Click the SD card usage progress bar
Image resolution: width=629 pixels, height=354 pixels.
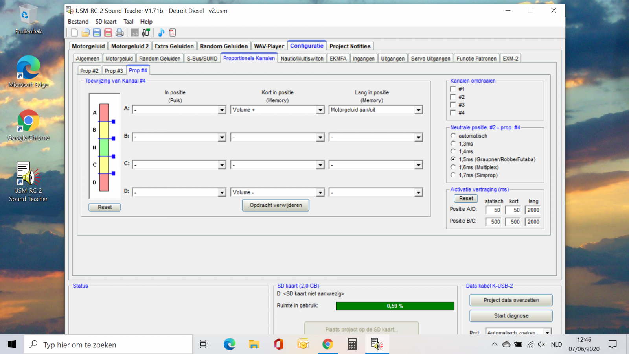point(395,306)
